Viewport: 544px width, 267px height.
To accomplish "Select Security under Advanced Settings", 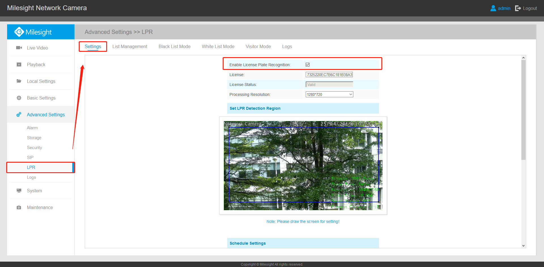I will point(34,148).
